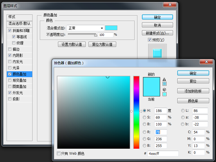Click the vertical rainbow hue strip

(136, 112)
